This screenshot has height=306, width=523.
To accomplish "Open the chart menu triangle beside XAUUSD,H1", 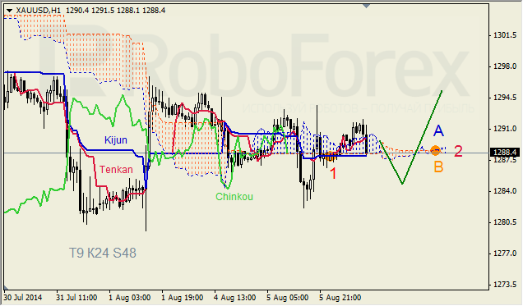I will coord(9,11).
